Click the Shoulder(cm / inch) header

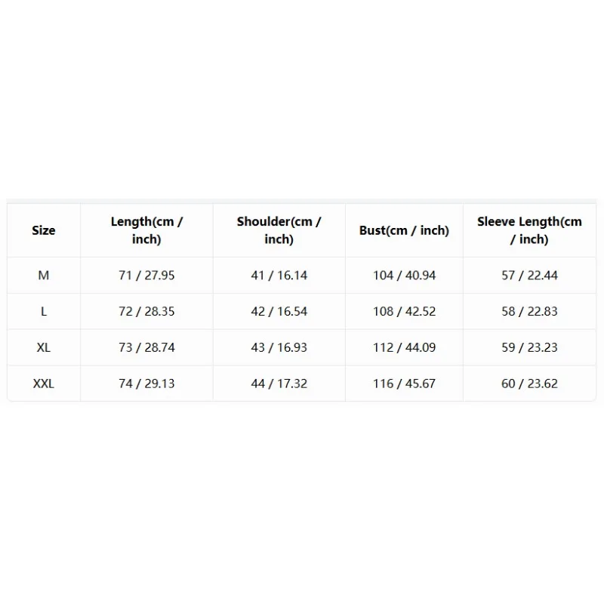tap(279, 230)
